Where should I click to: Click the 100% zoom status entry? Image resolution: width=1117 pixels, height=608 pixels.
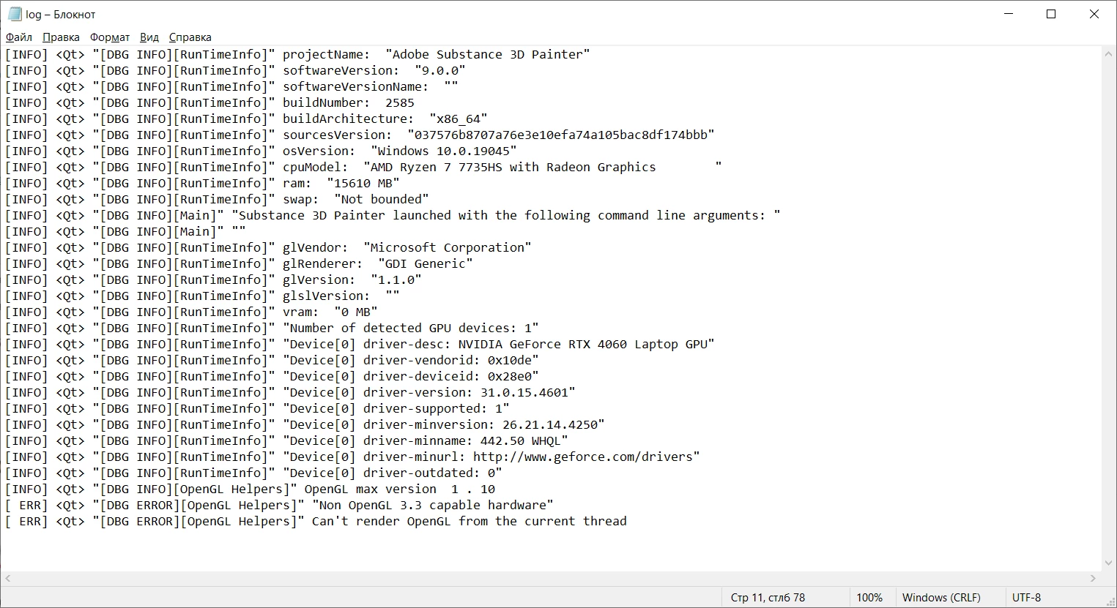pyautogui.click(x=869, y=598)
